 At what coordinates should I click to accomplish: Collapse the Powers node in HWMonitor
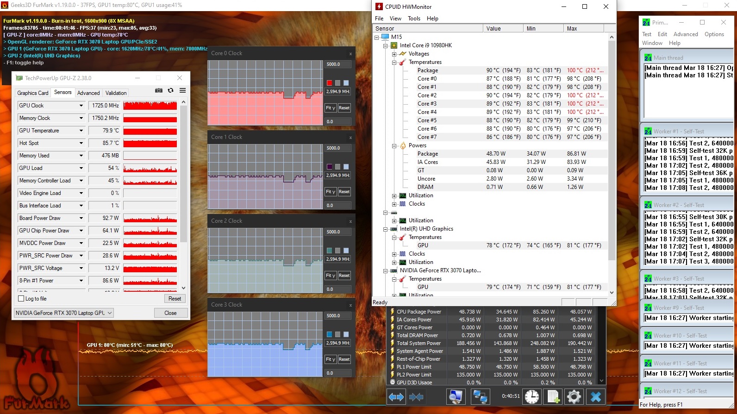click(394, 145)
